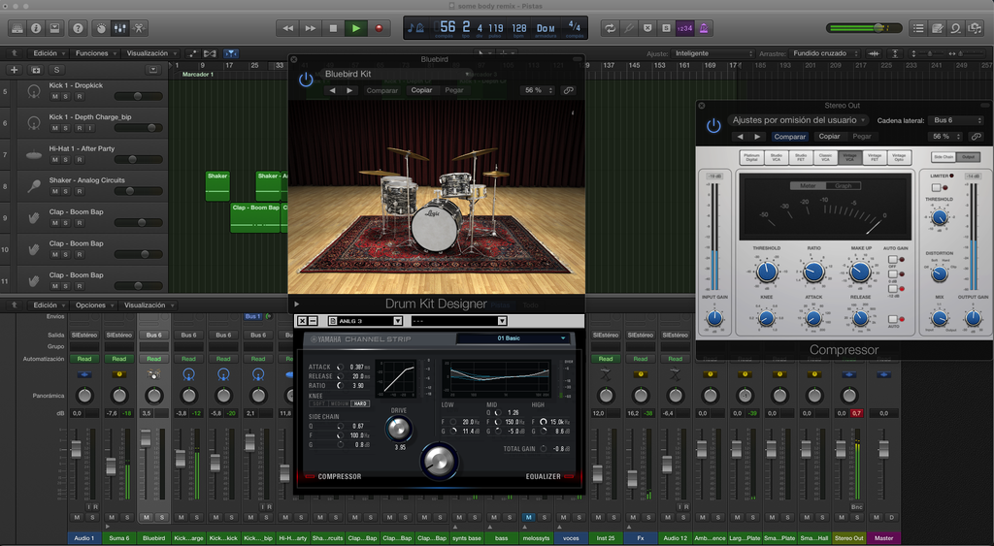This screenshot has height=546, width=994.
Task: Open the Inspector info icon
Action: (36, 28)
